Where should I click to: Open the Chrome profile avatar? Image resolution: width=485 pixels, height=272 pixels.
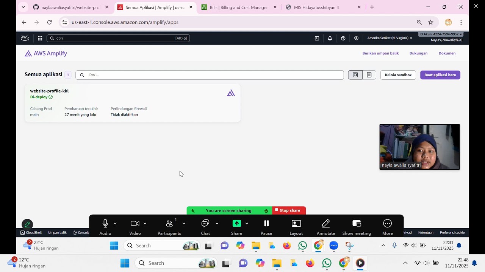[x=448, y=22]
